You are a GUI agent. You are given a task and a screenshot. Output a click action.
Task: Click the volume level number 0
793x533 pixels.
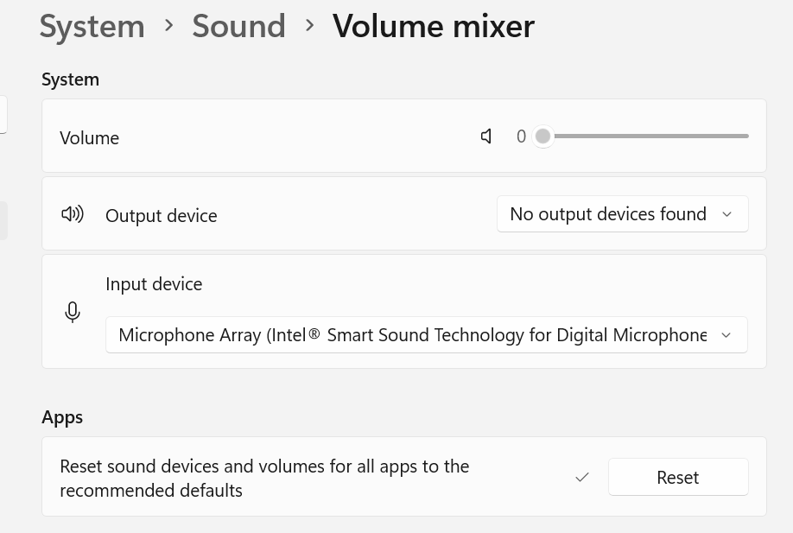click(522, 136)
